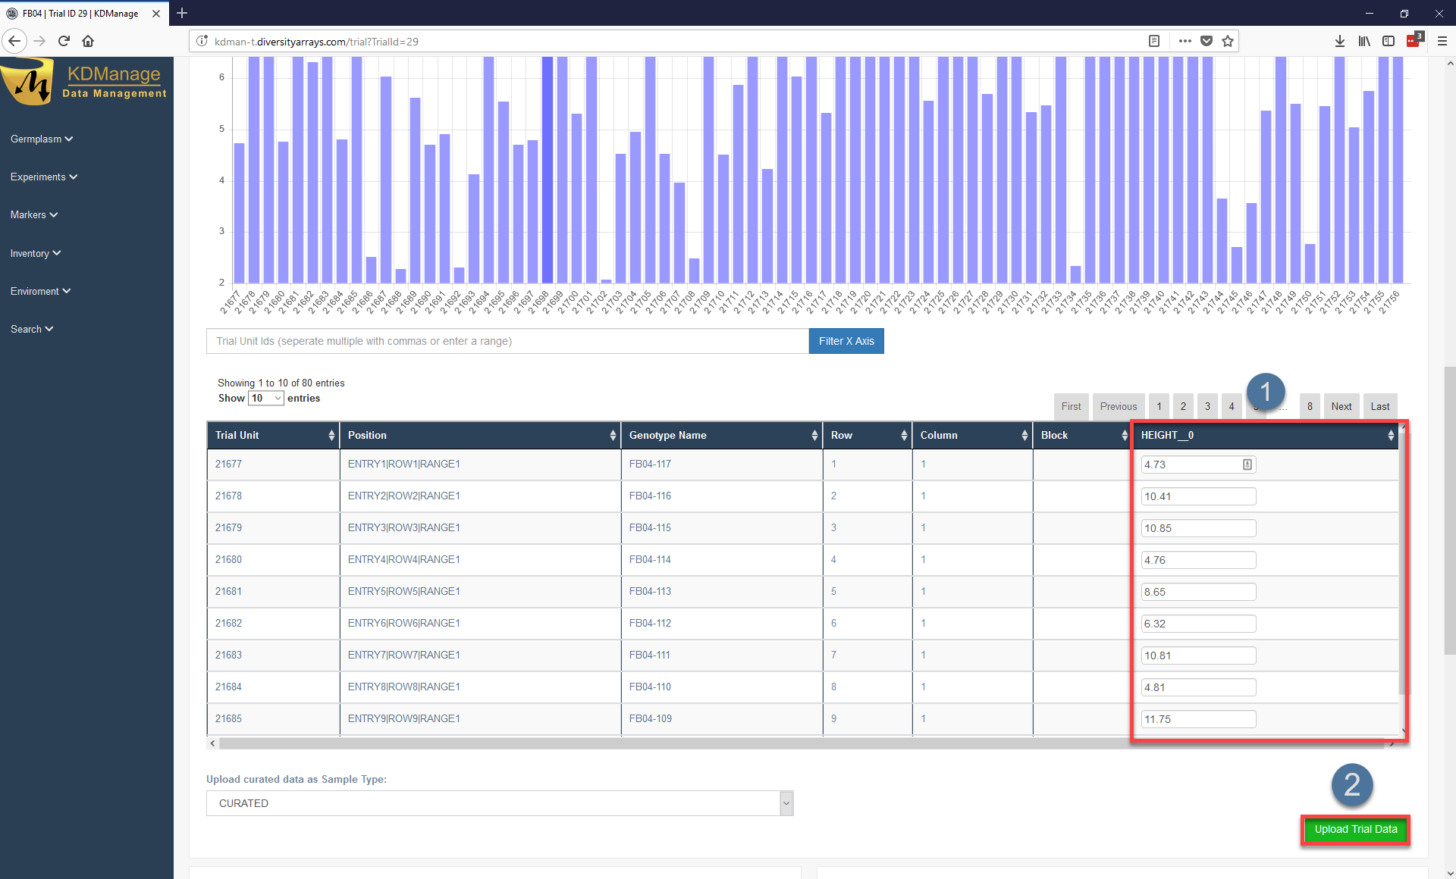
Task: Go to the Next table page
Action: tap(1341, 406)
